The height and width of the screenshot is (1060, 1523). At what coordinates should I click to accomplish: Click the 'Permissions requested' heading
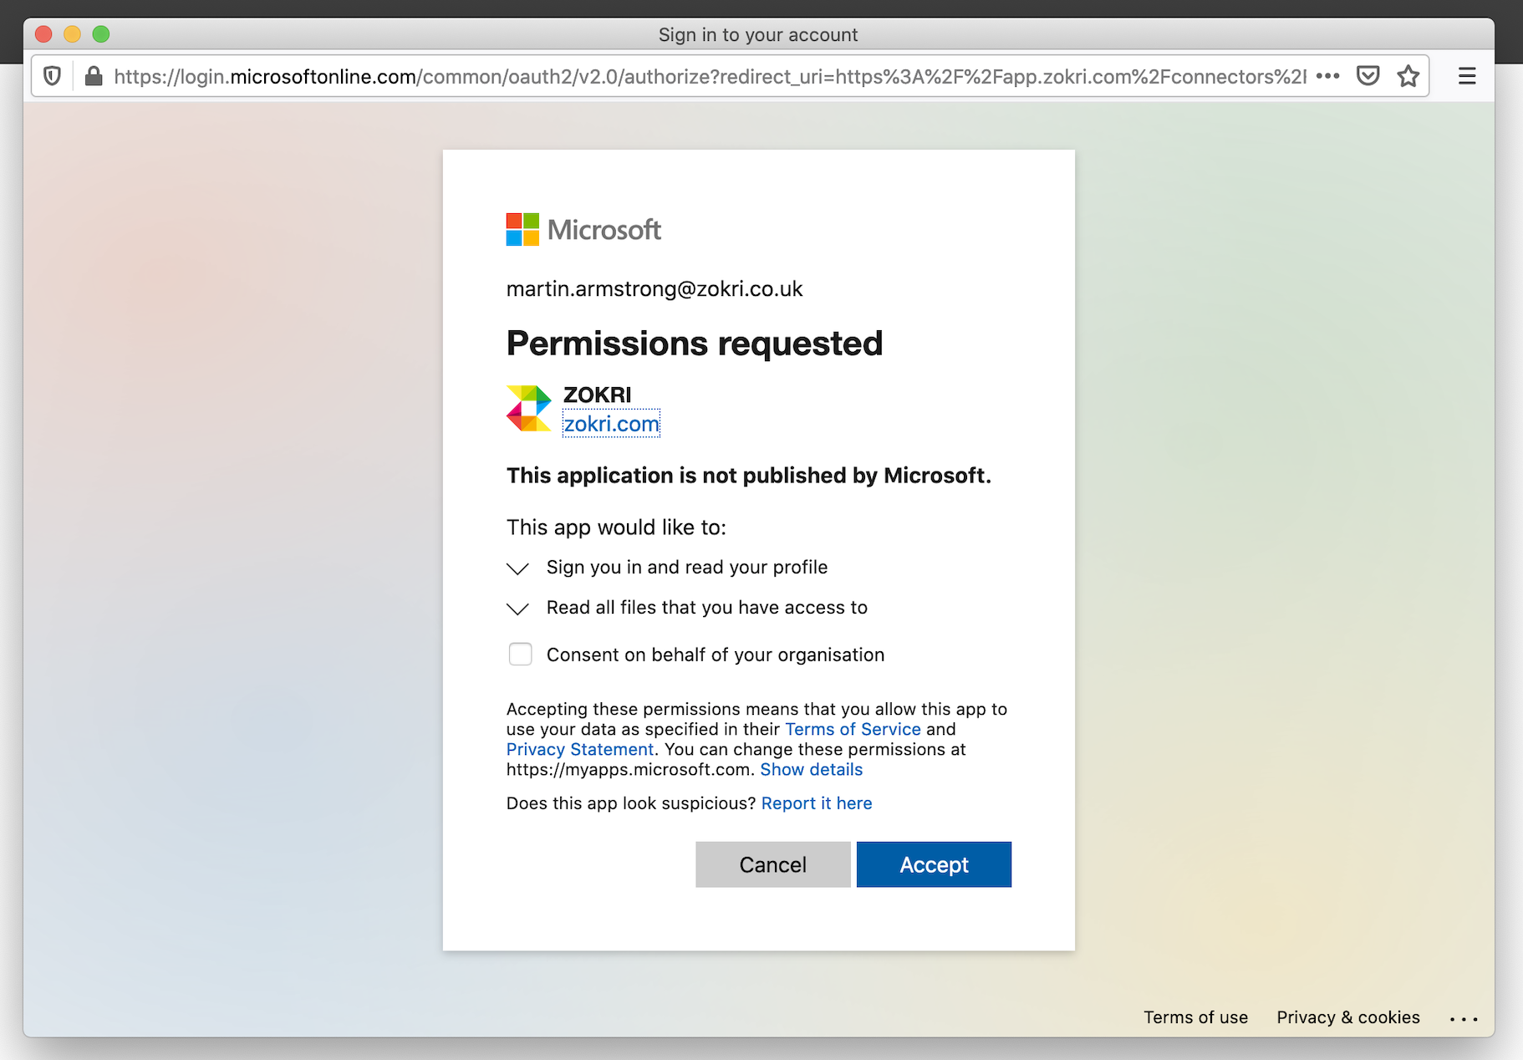tap(695, 344)
